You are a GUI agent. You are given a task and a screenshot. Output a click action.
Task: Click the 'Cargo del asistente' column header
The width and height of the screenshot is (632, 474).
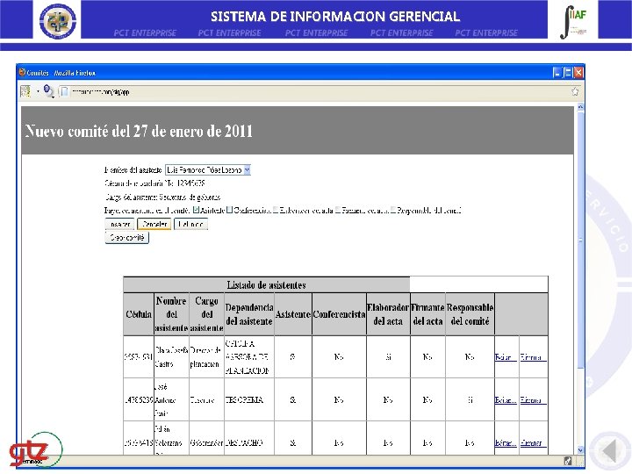pyautogui.click(x=206, y=314)
